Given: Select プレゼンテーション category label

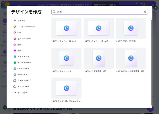Looking at the screenshot, I should (x=26, y=27).
